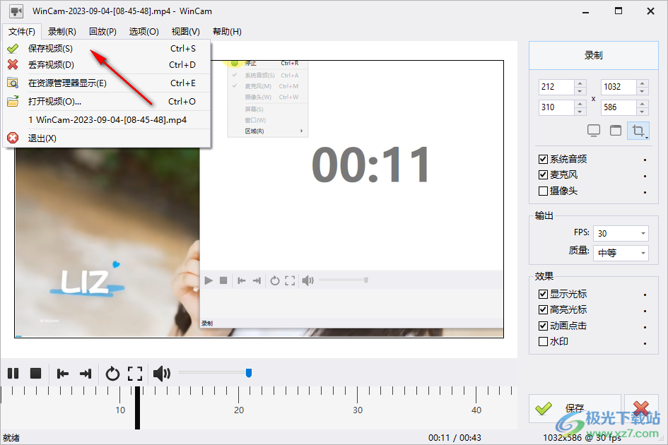Open the 录制(R) menu
Screen dimensions: 668x445
point(61,32)
